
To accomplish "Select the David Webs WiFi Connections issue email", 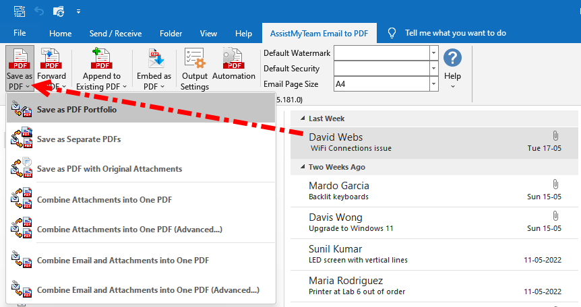I will coord(434,143).
